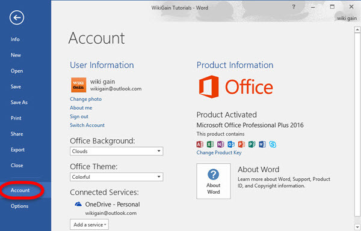Click the wiki gain user name in title bar
This screenshot has width=361, height=231.
tap(347, 19)
